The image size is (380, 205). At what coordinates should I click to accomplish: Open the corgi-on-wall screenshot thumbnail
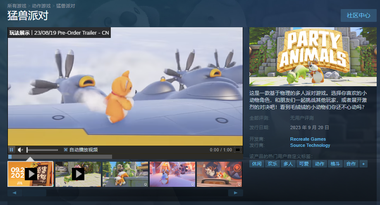coord(125,174)
